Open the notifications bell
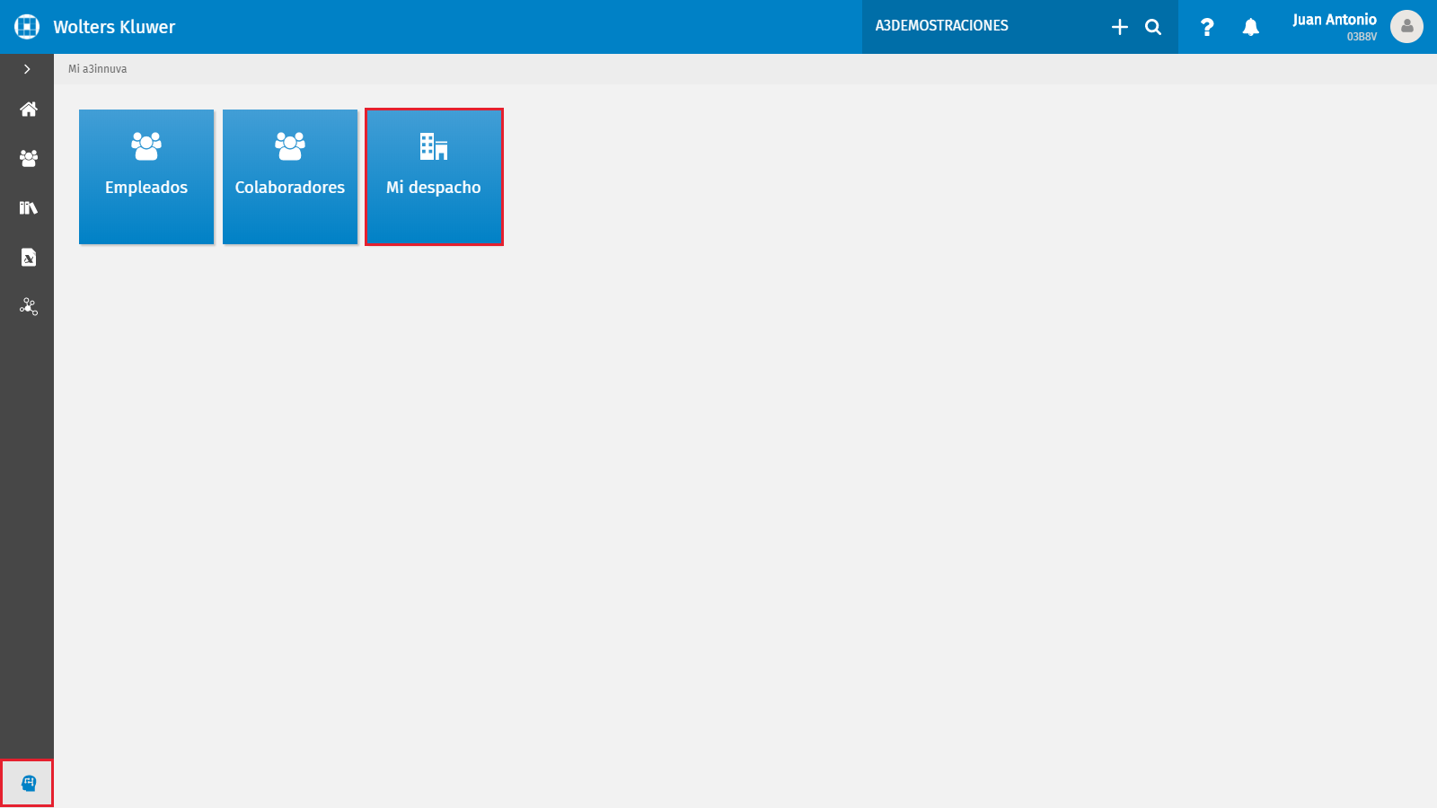This screenshot has height=808, width=1437. (x=1250, y=27)
